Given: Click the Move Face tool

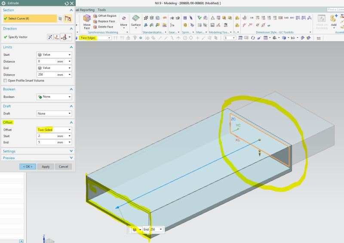Looking at the screenshot, I should click(87, 21).
